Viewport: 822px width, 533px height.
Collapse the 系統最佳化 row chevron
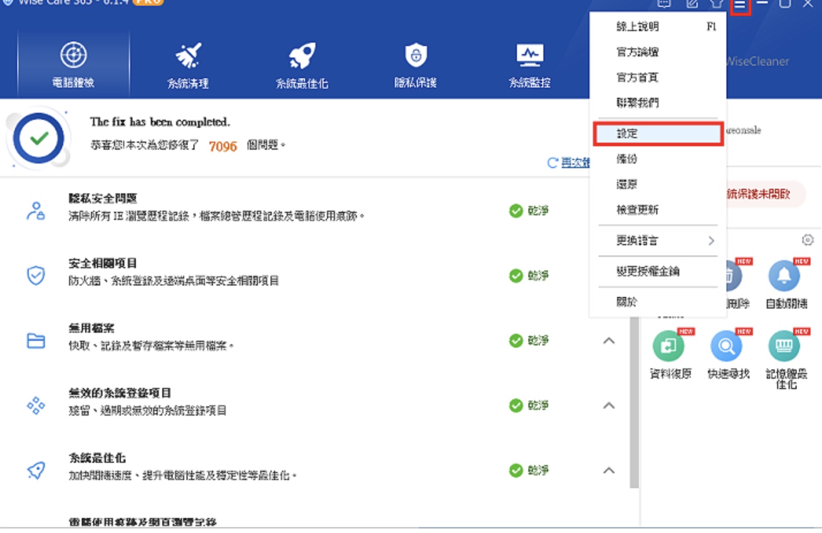coord(608,471)
